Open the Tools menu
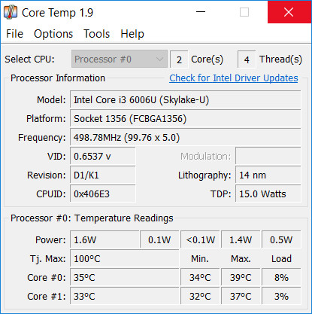This screenshot has height=314, width=312. pyautogui.click(x=97, y=34)
